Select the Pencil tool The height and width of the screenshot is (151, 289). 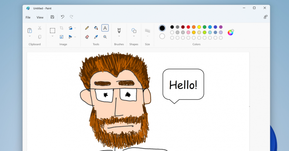[x=87, y=28]
